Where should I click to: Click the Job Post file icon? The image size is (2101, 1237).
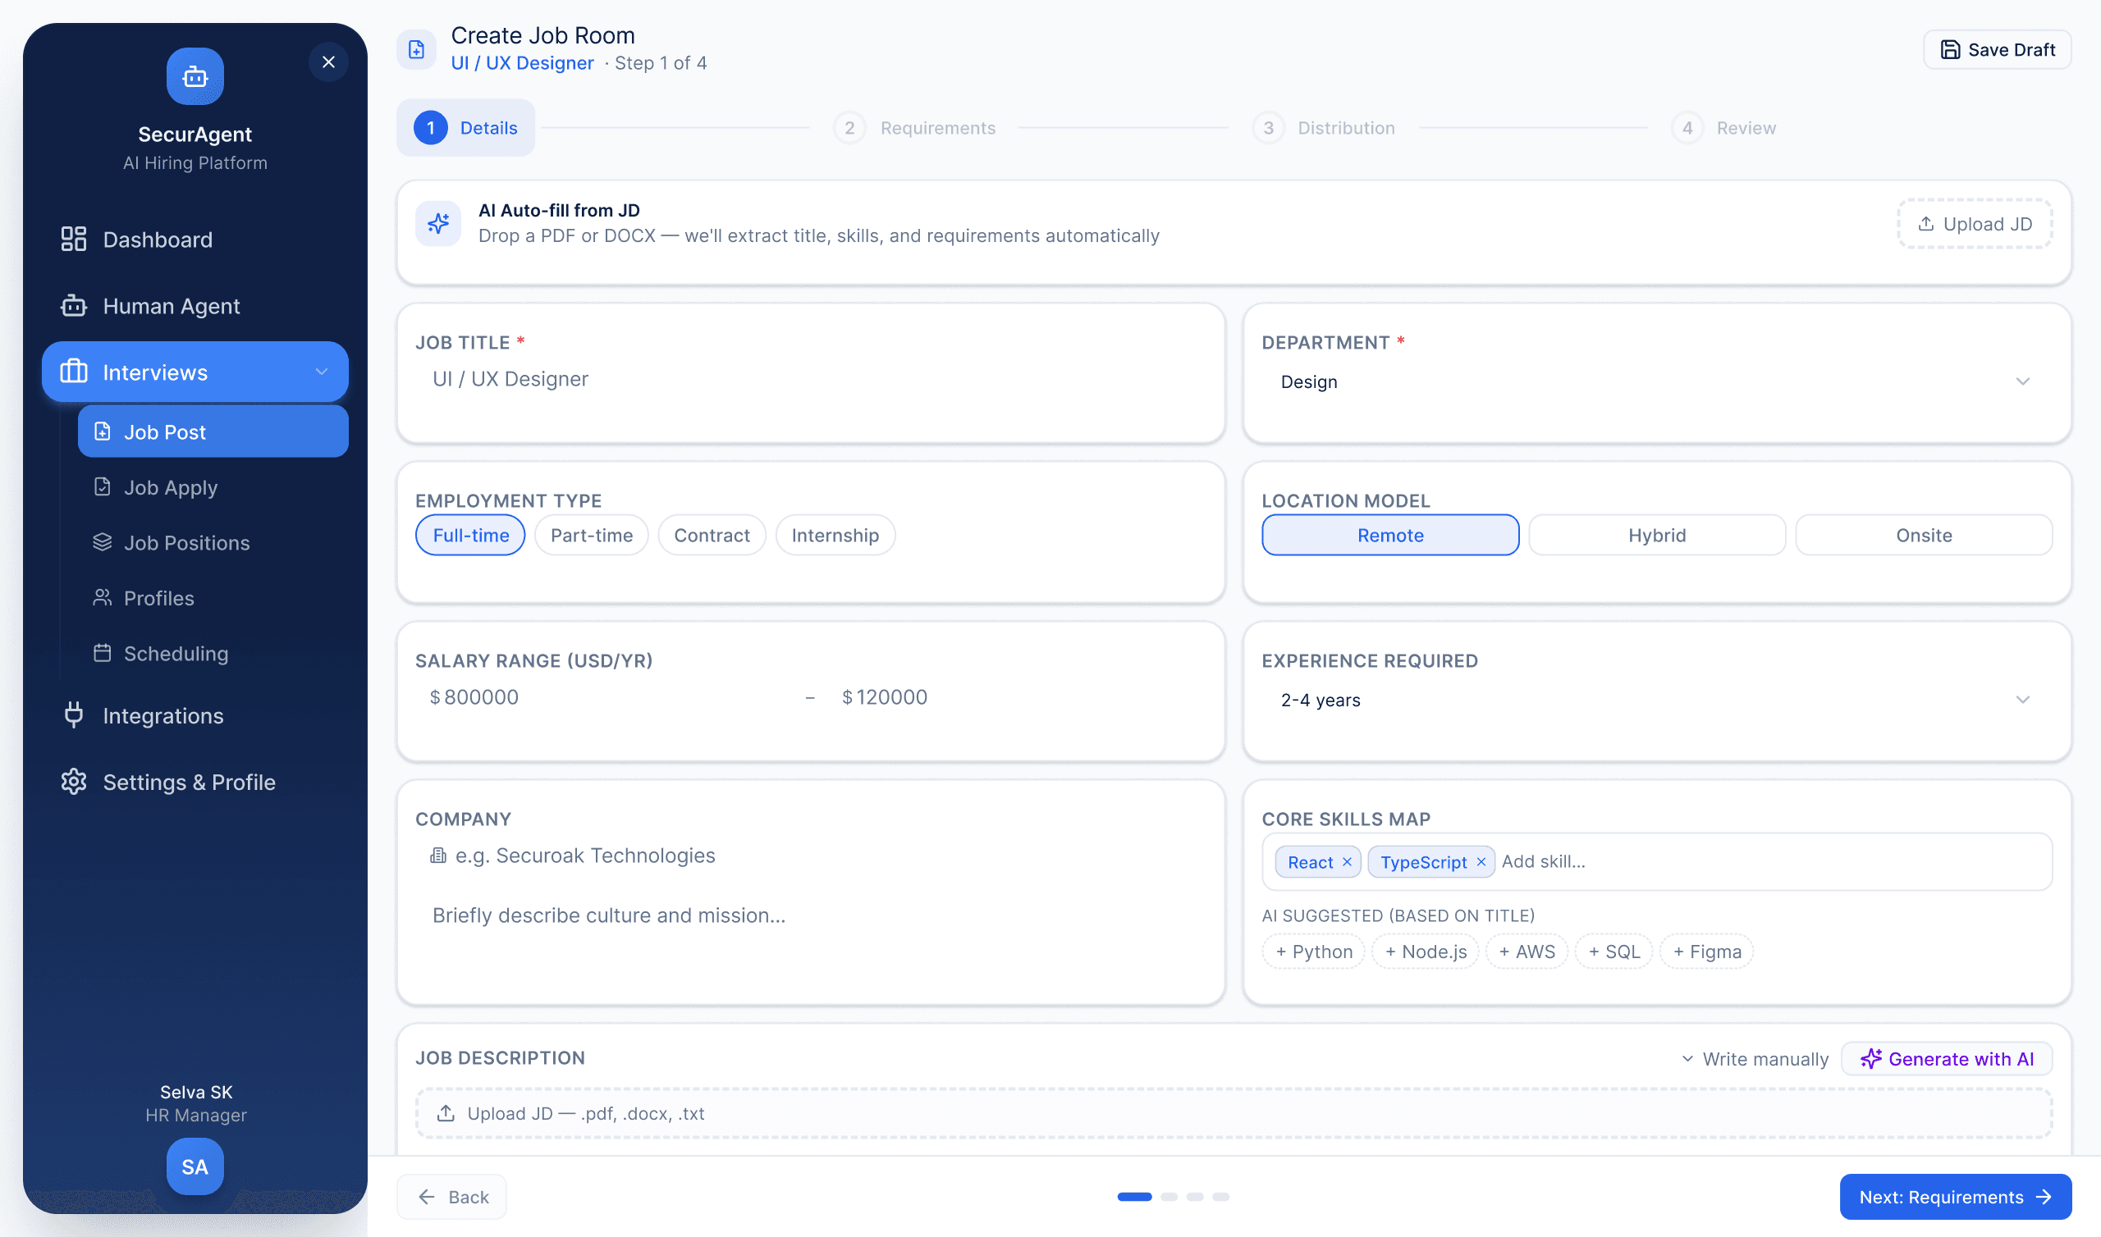coord(103,431)
